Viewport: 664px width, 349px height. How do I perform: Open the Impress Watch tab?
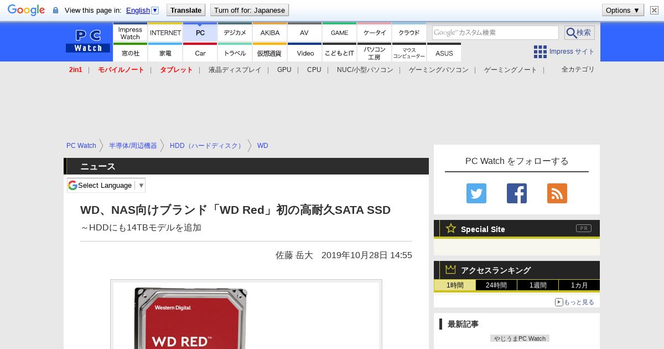click(130, 32)
